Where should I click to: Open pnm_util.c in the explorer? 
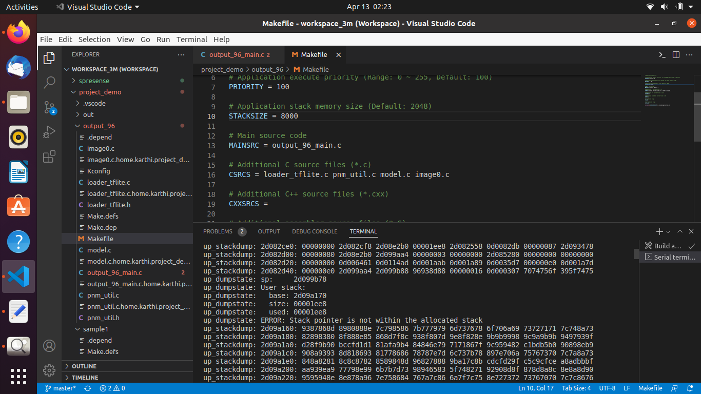click(103, 295)
